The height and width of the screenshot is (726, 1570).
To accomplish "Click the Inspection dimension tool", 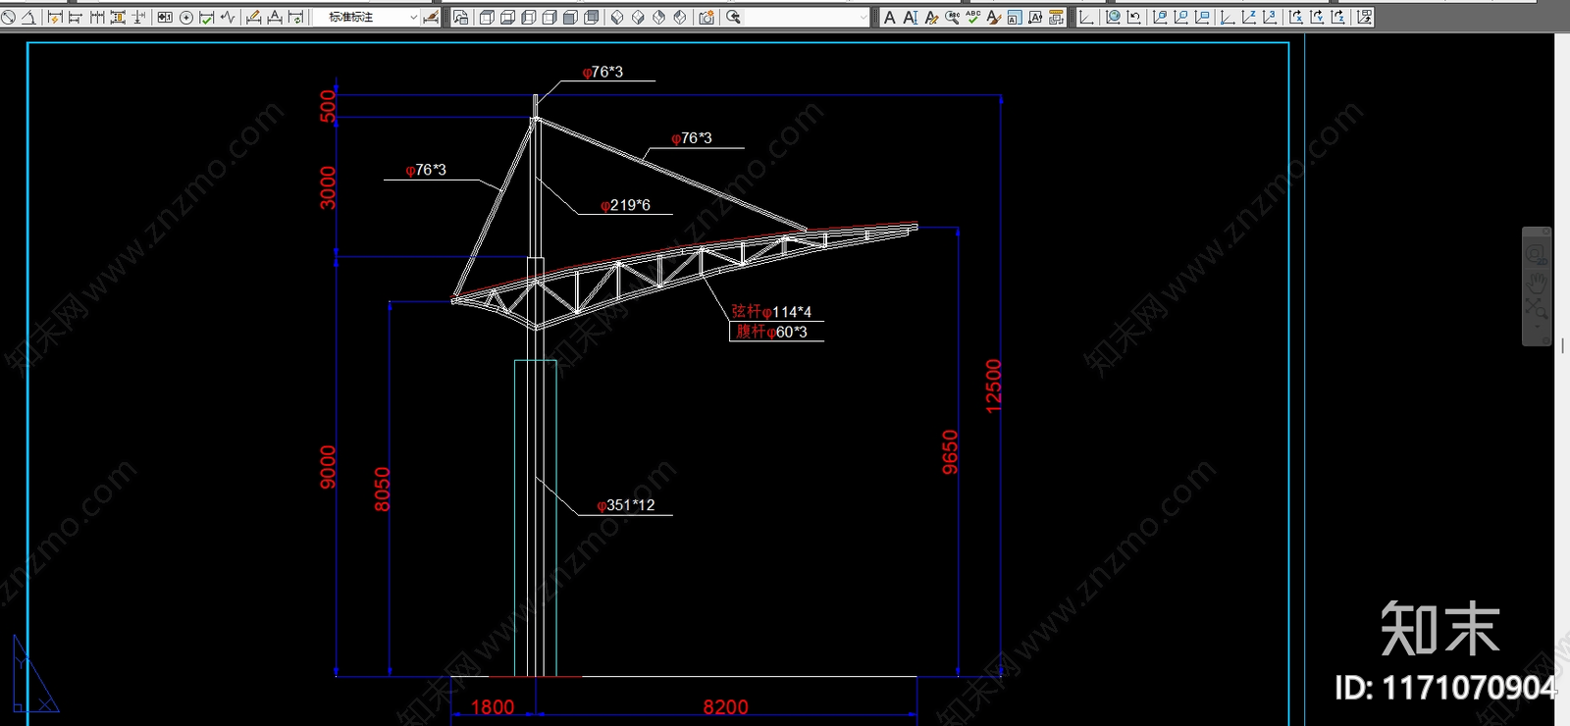I will (207, 17).
